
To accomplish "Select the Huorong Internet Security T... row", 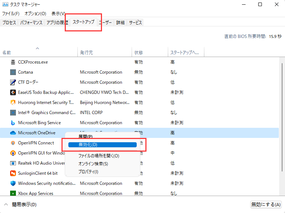I will click(46, 103).
